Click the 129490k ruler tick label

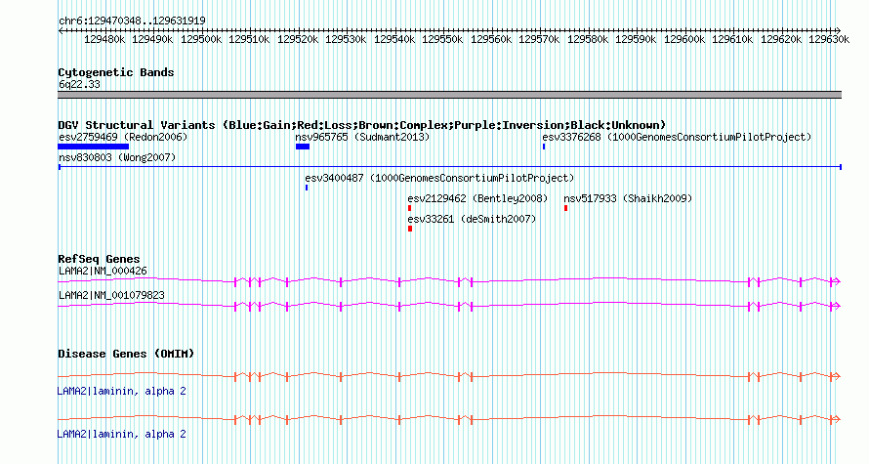pyautogui.click(x=152, y=39)
